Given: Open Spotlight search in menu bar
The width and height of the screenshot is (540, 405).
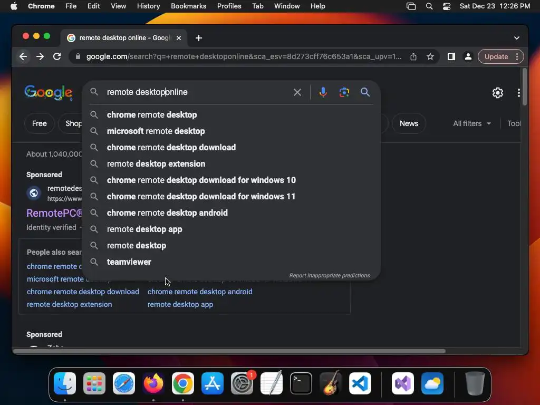Looking at the screenshot, I should pos(429,6).
